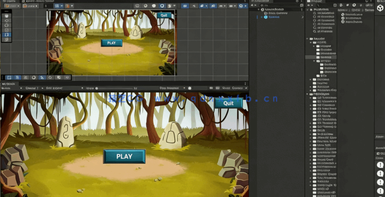Open the Play Focused dropdown
The width and height of the screenshot is (385, 197).
pos(172,88)
